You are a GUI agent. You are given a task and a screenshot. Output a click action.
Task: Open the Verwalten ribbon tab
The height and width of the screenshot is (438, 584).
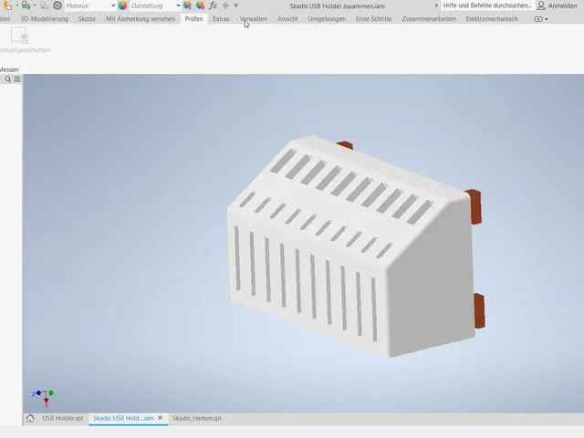click(x=254, y=18)
